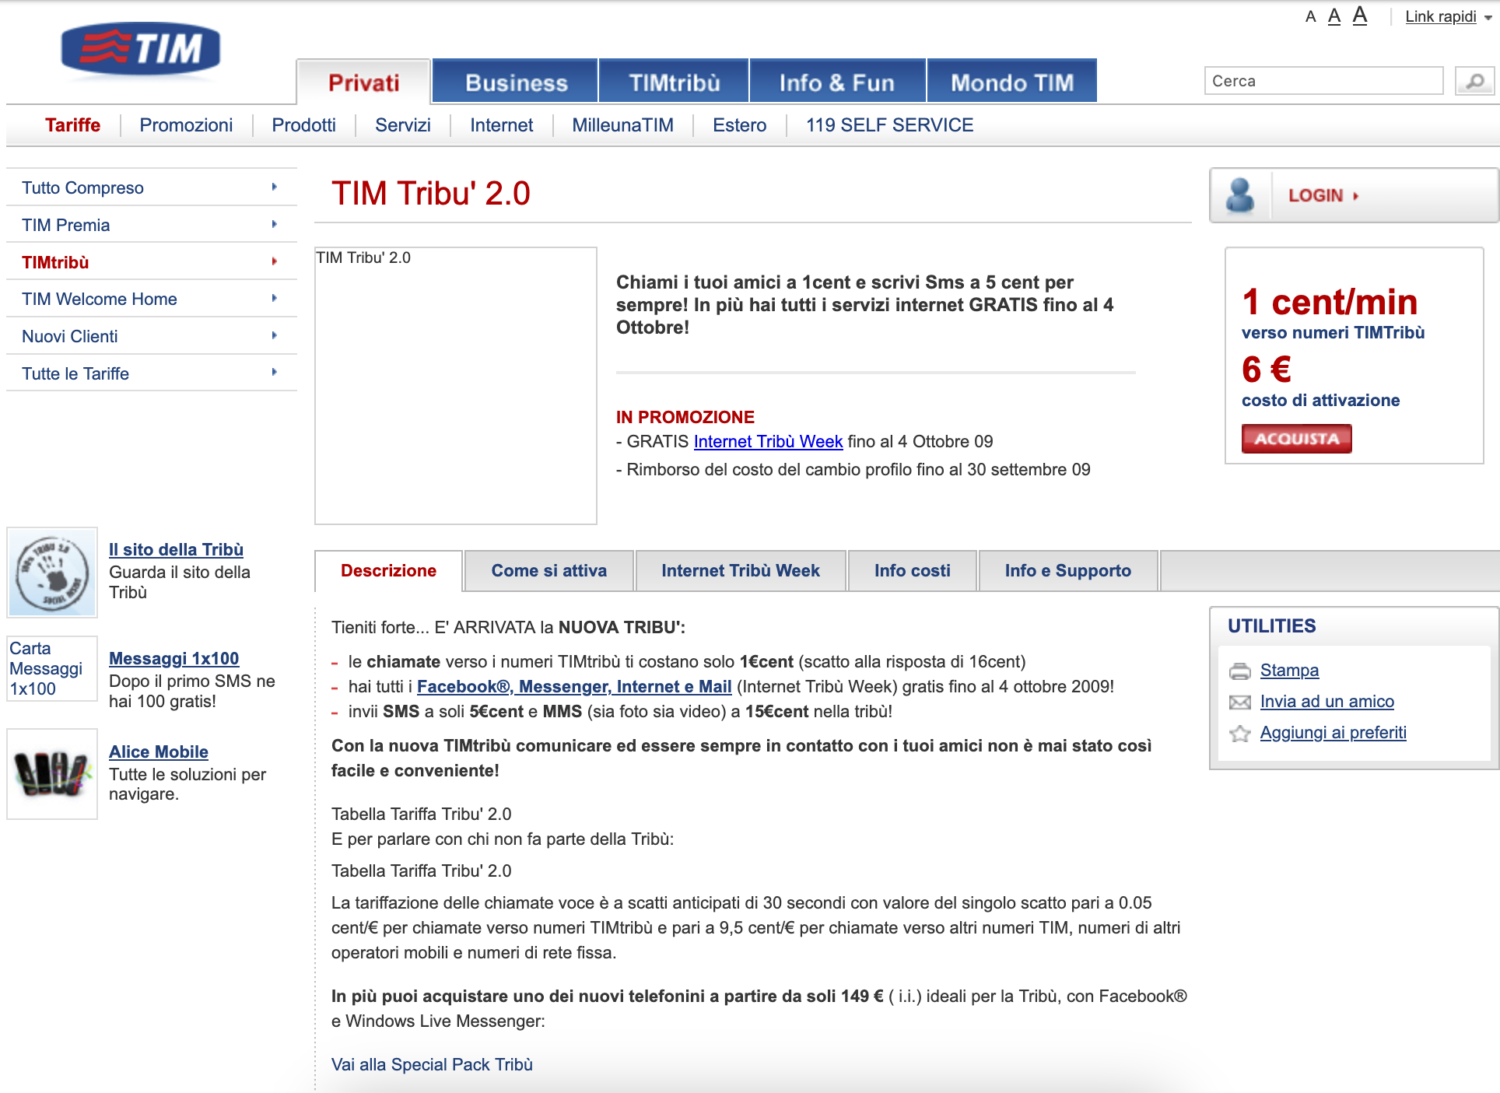This screenshot has height=1093, width=1500.
Task: Expand the Tutto Compreso arrow
Action: (x=275, y=187)
